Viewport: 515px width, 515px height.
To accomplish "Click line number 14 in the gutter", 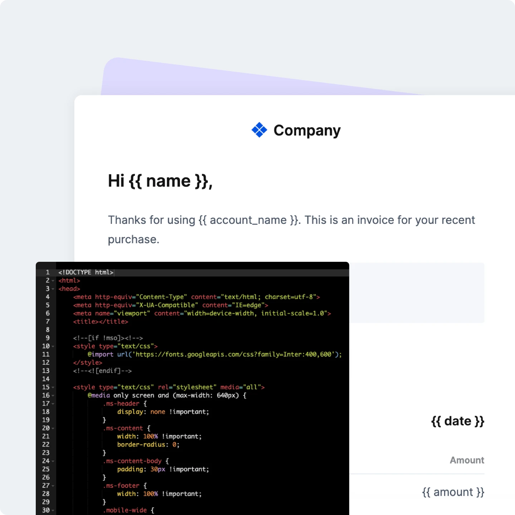I will pyautogui.click(x=46, y=379).
